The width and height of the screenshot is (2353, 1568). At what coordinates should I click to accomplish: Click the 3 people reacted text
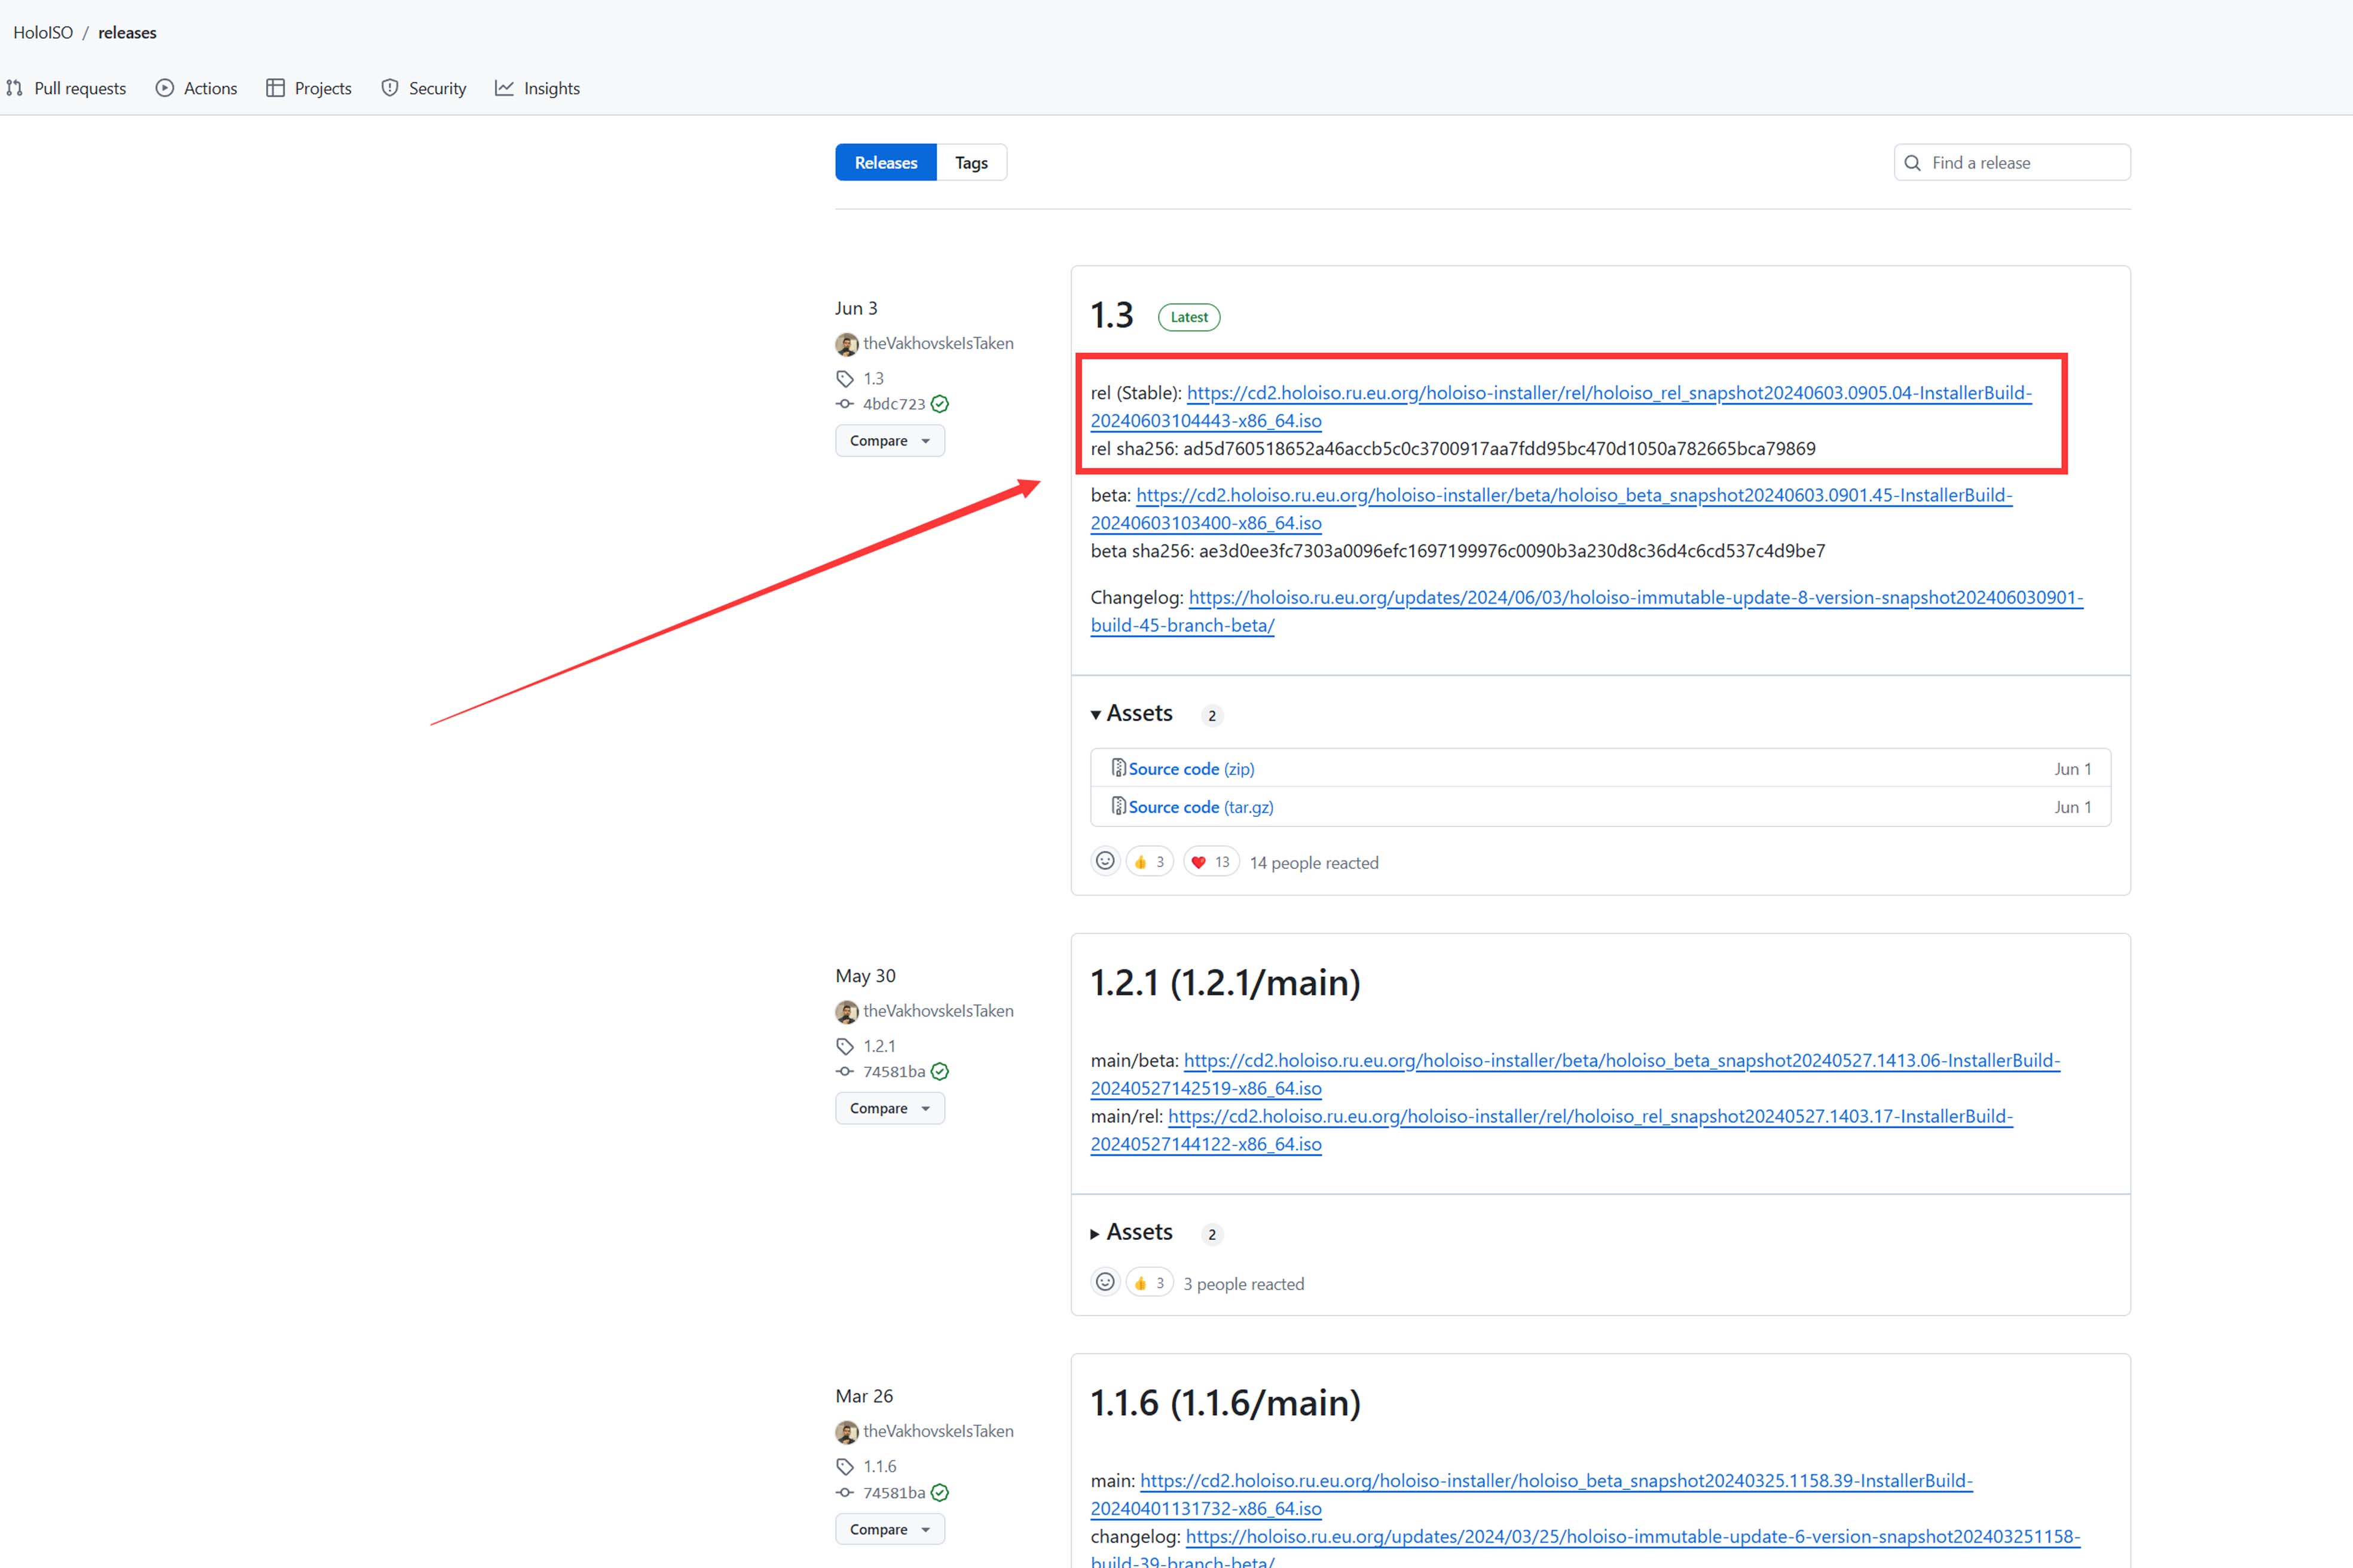(x=1243, y=1284)
